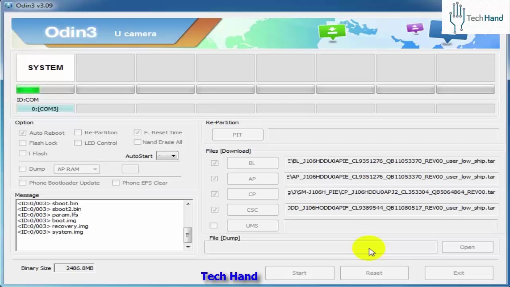This screenshot has width=510, height=287.
Task: Click the CP file button
Action: pyautogui.click(x=252, y=194)
